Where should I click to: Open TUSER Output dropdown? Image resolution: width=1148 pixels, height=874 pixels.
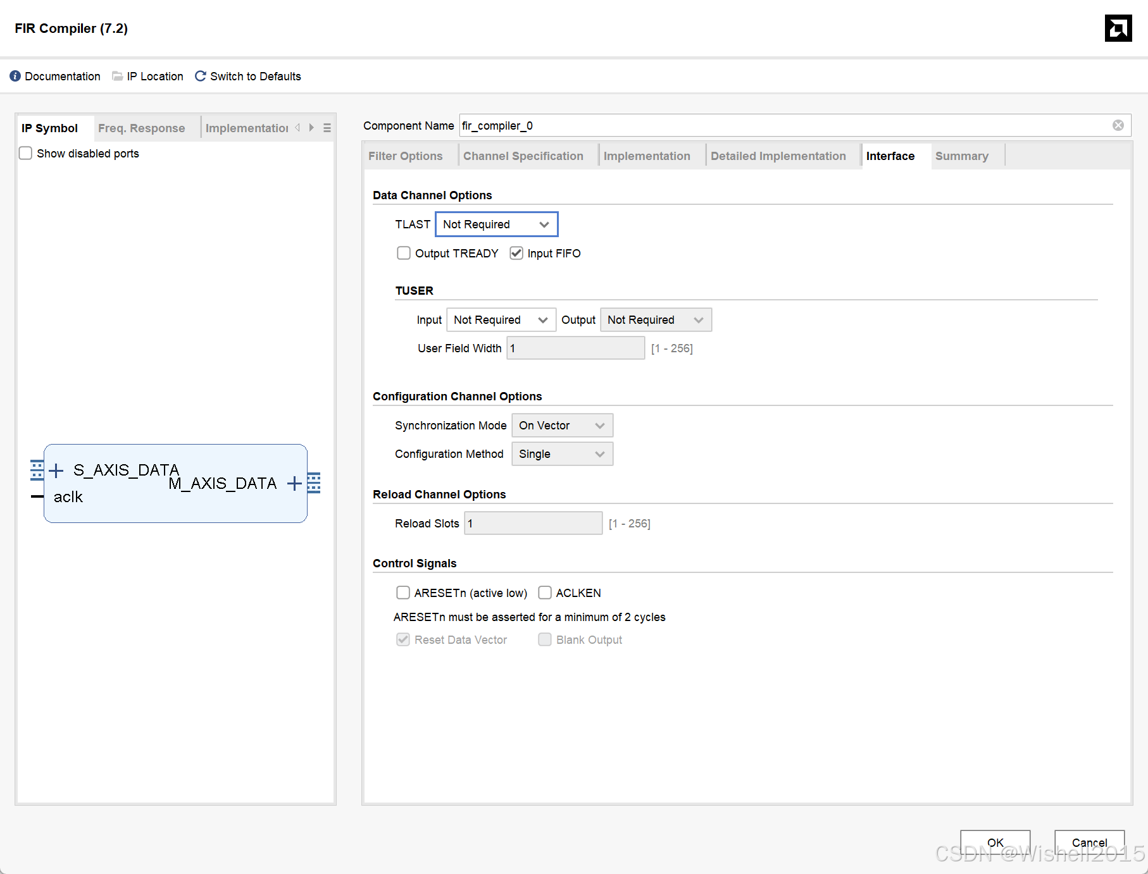(656, 320)
